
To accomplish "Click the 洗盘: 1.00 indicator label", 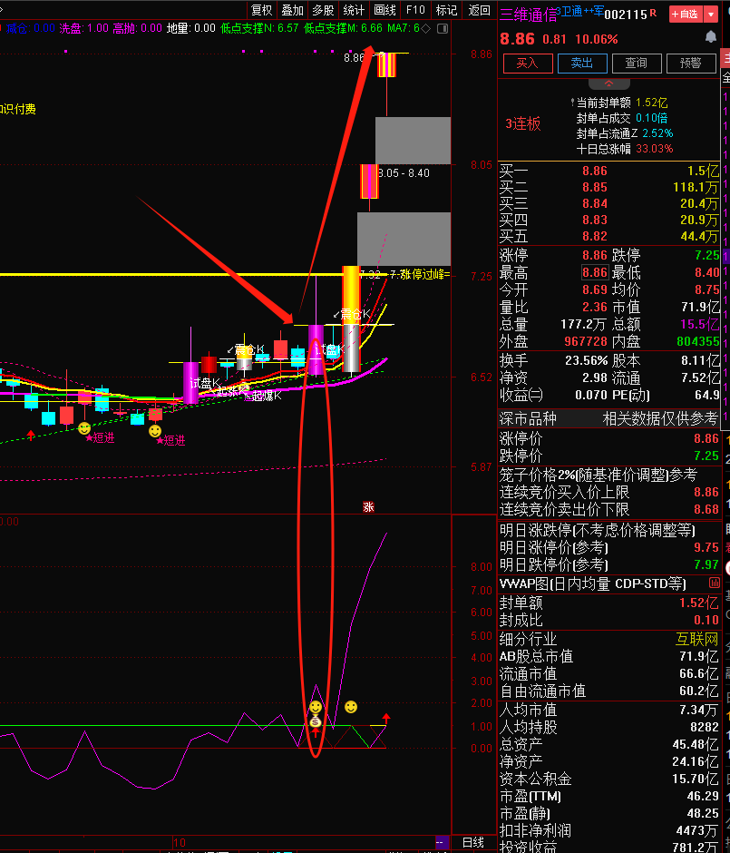I will point(83,28).
